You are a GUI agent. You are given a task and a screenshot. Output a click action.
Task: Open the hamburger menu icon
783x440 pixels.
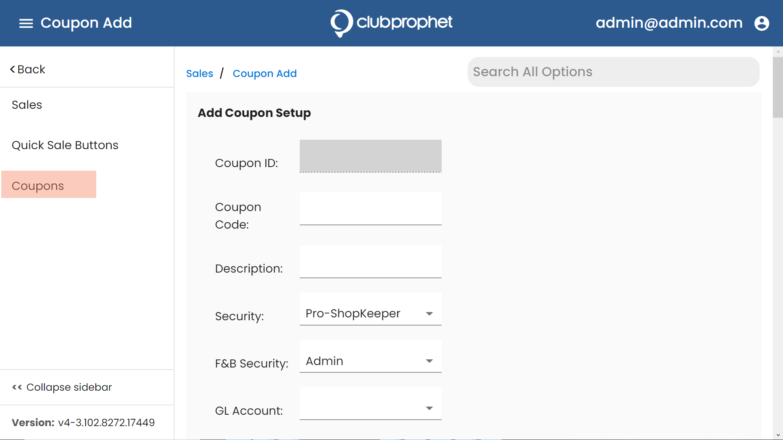(x=26, y=23)
